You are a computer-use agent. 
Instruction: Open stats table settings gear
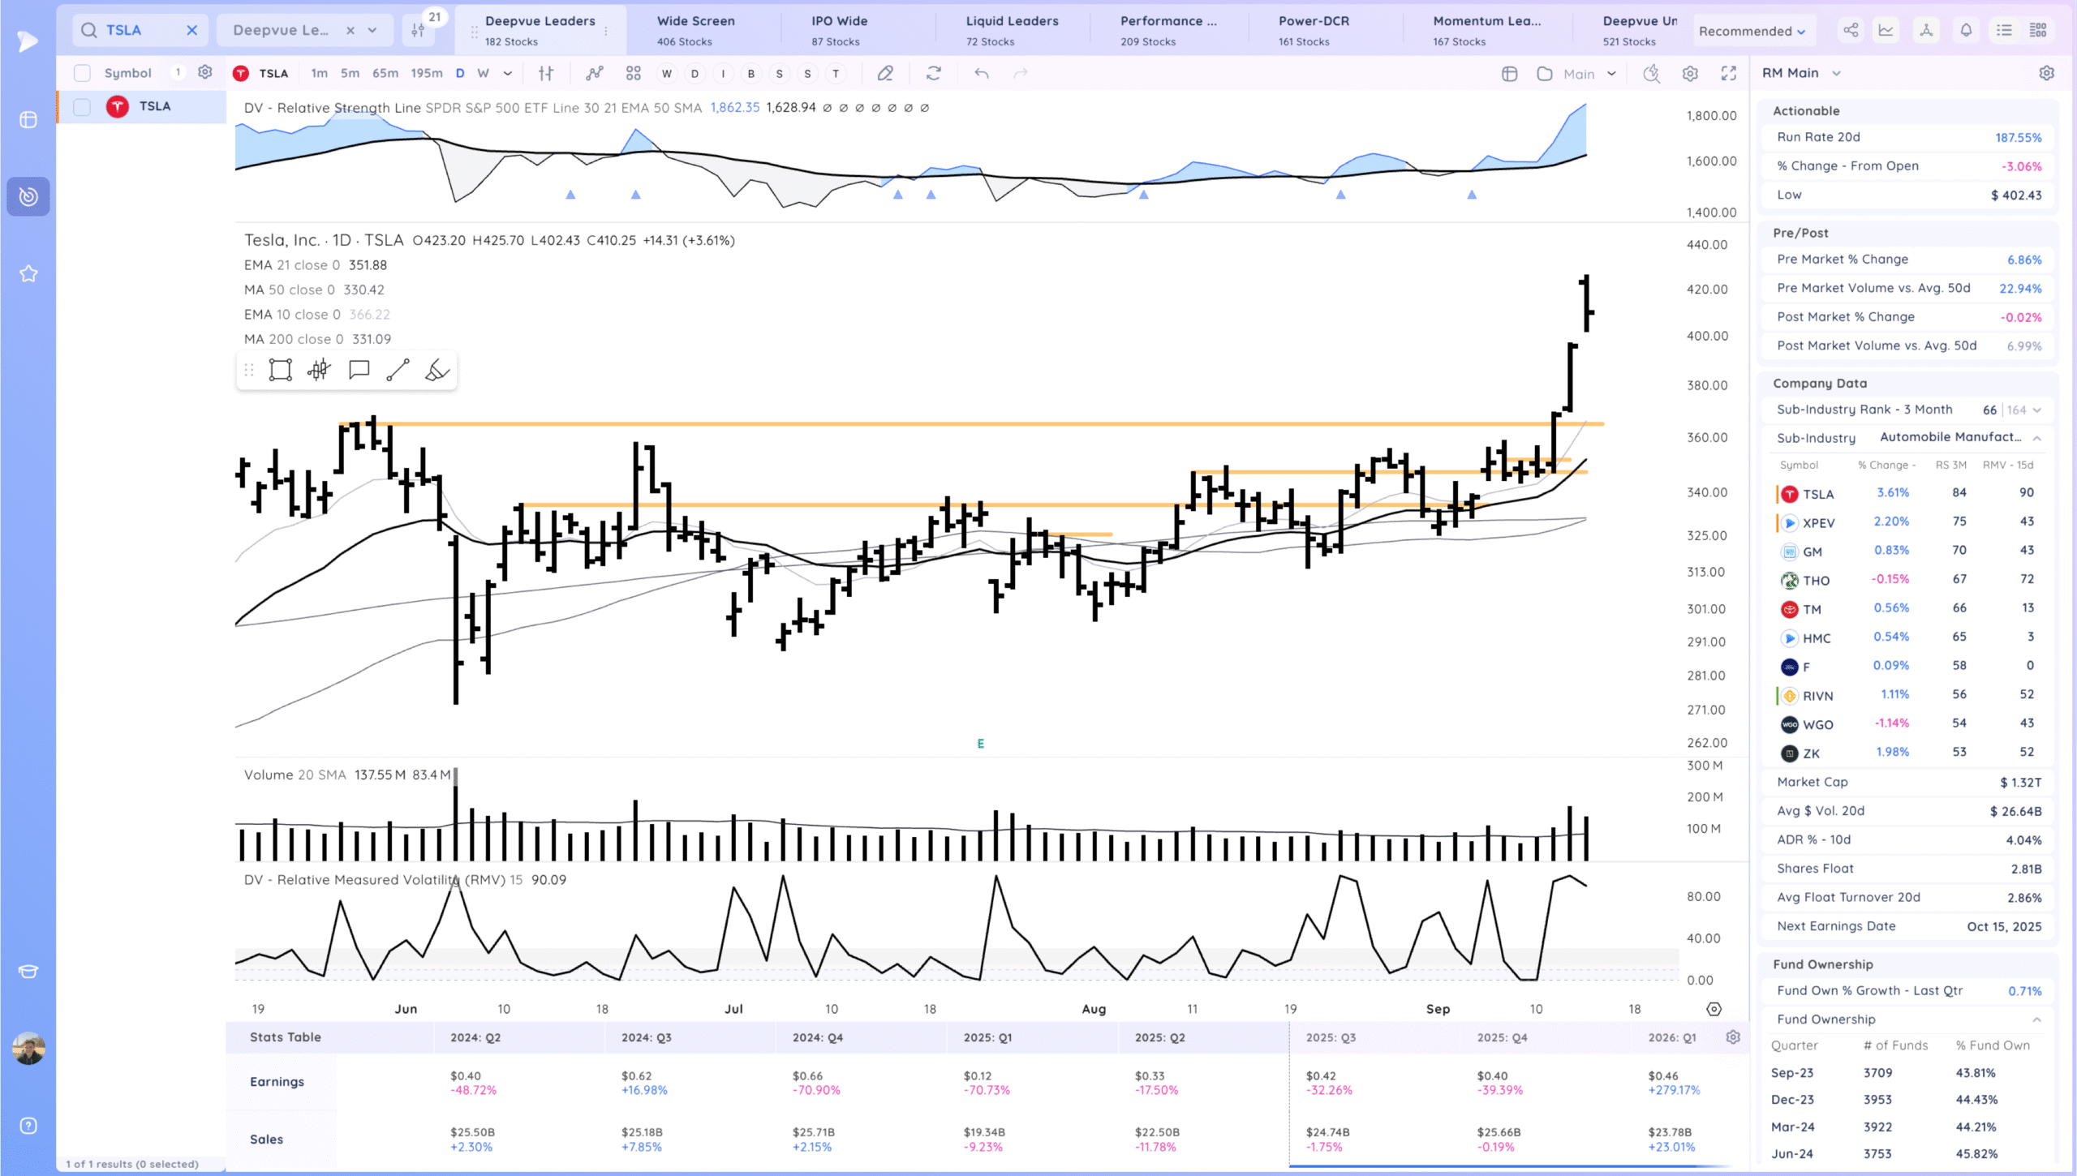point(1733,1037)
